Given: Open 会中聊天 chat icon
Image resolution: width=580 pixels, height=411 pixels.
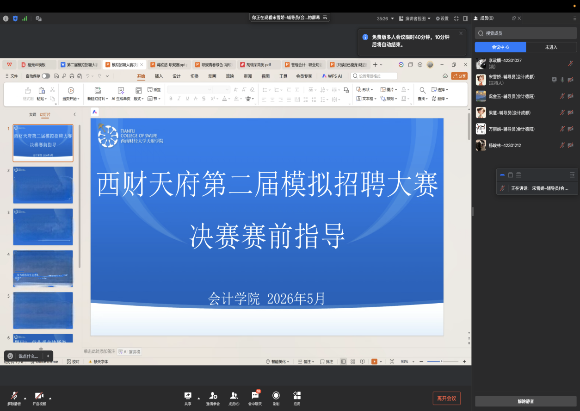Looking at the screenshot, I should point(255,396).
